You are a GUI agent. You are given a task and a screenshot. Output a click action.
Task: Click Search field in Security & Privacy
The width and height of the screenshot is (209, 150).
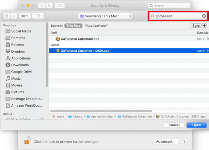pyautogui.click(x=169, y=6)
